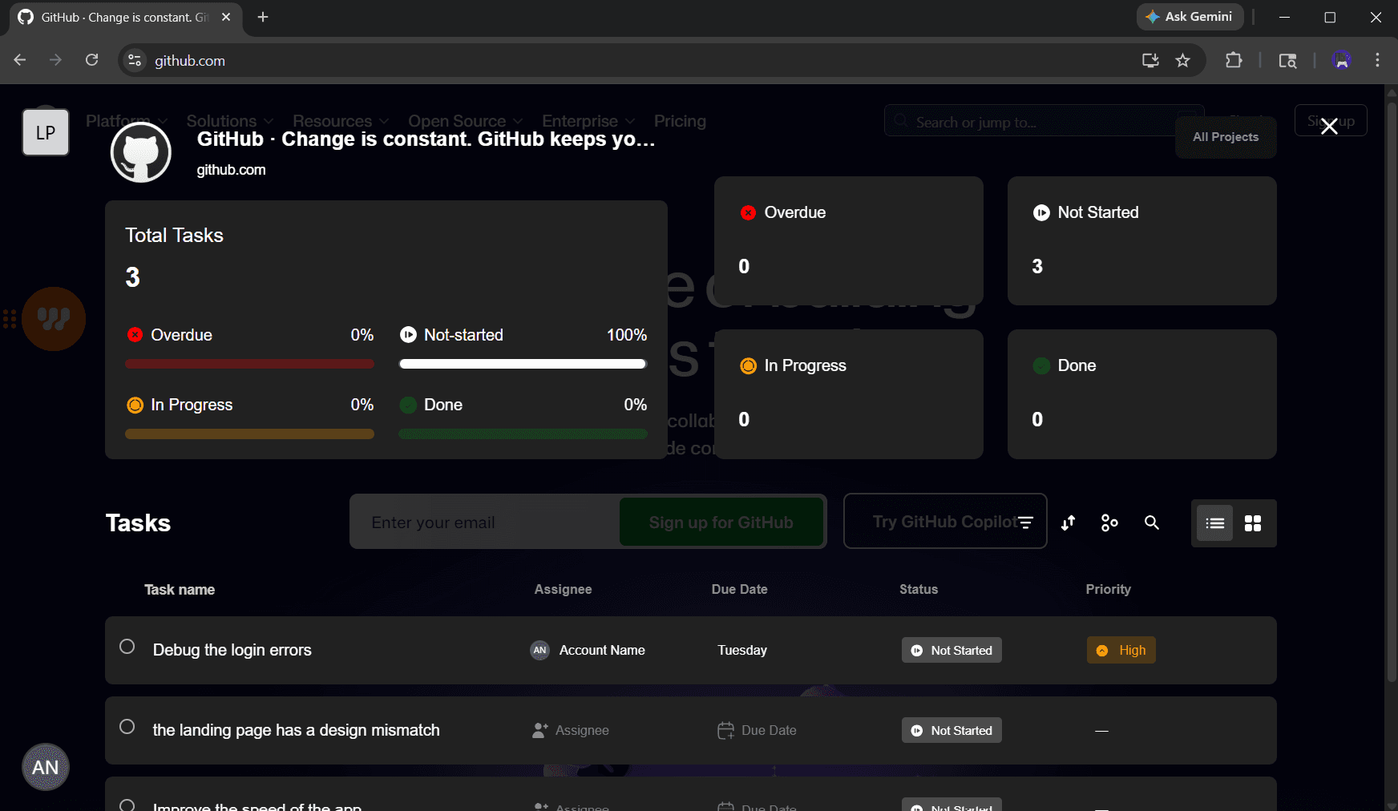The width and height of the screenshot is (1398, 811).
Task: Open the task filter icon
Action: pos(1025,523)
